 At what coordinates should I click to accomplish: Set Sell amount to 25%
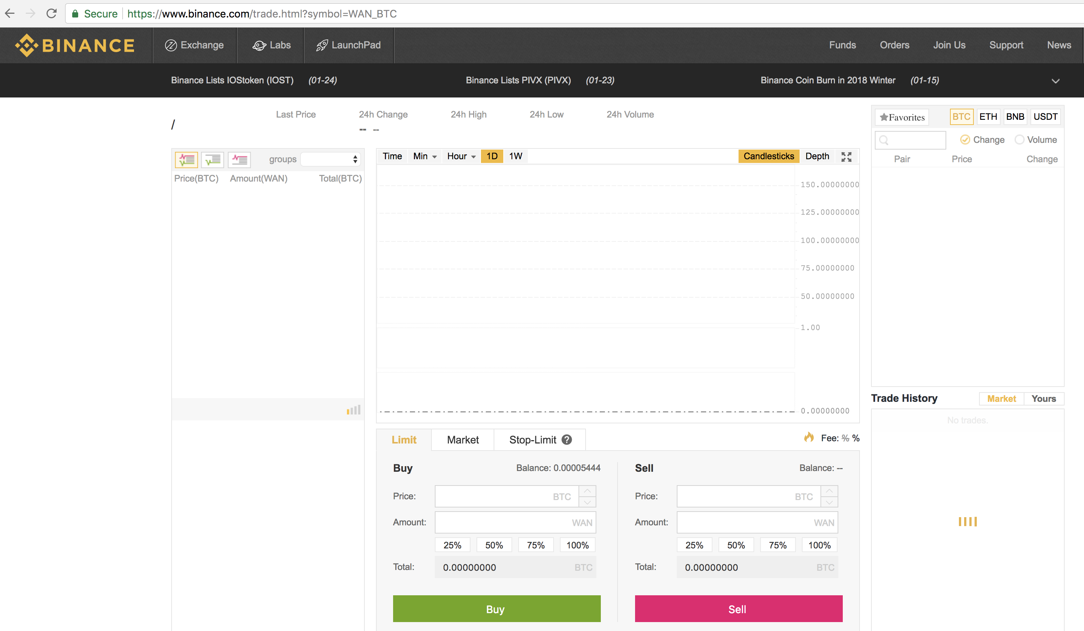pos(694,545)
